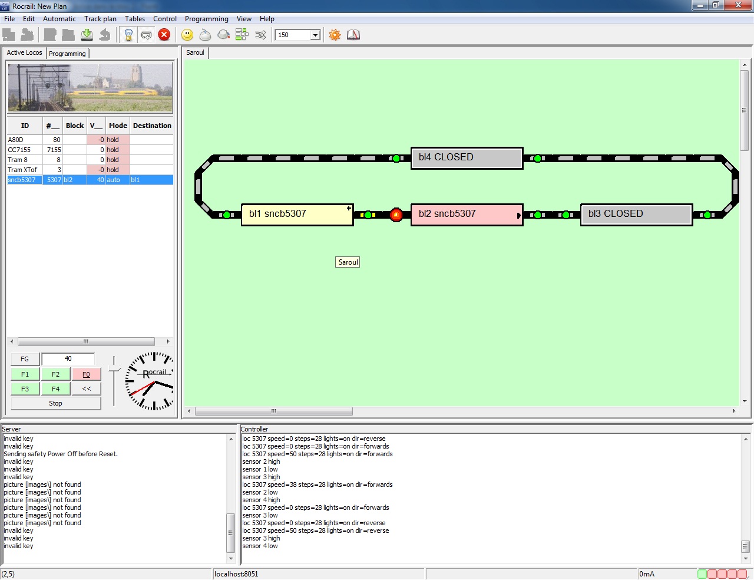754x580 pixels.
Task: Sort by the ID column header
Action: coord(25,126)
